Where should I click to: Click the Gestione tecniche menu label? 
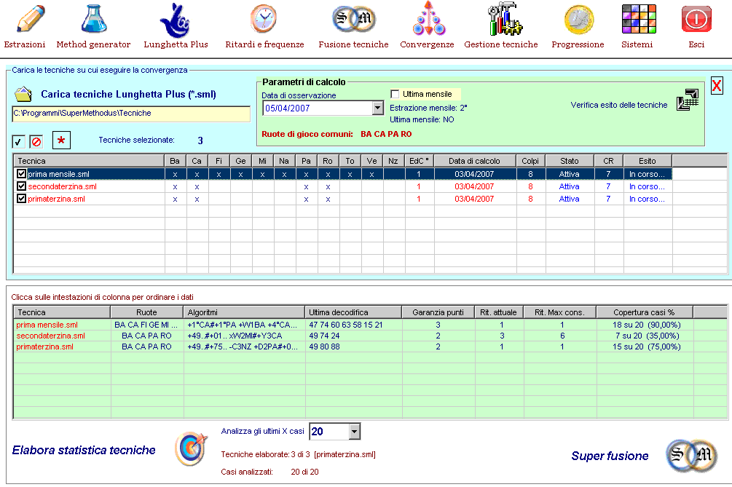pyautogui.click(x=501, y=44)
